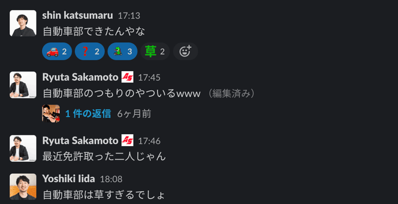Screen dimensions: 398x204
Task: Click the Yoshiki Iida username
Action: (x=69, y=179)
